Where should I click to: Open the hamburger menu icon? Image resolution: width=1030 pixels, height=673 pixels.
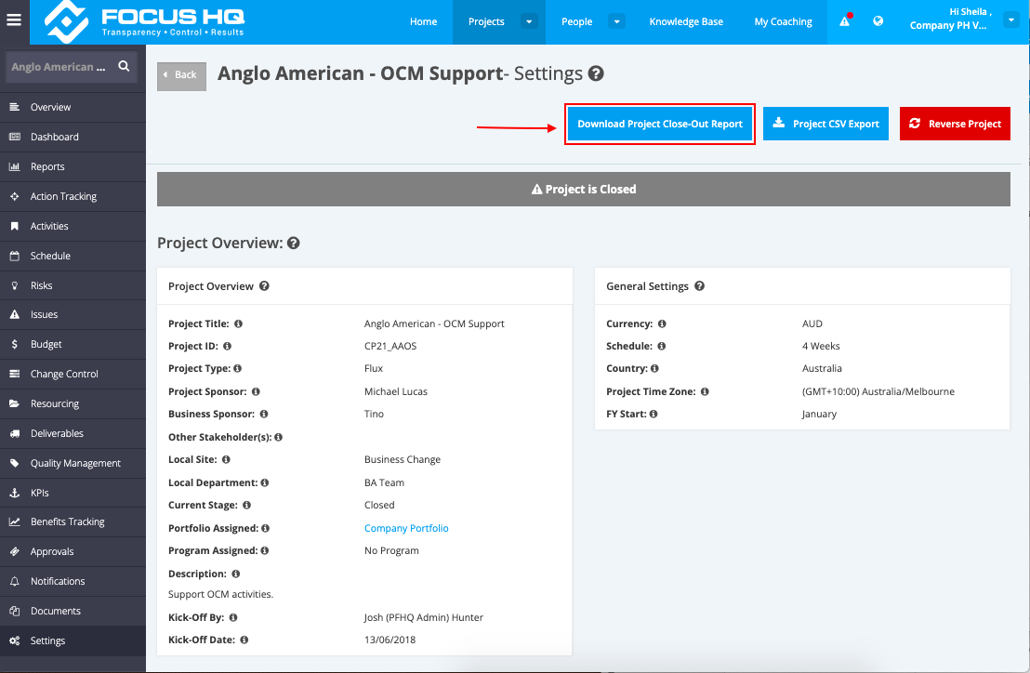pyautogui.click(x=14, y=20)
